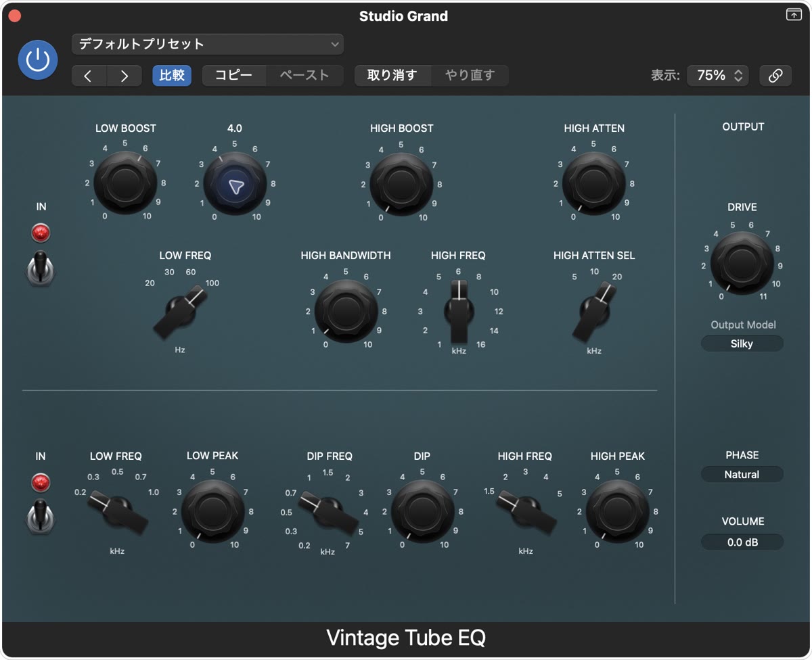Click the Vintage Tube EQ title text
This screenshot has width=812, height=660.
tap(406, 638)
